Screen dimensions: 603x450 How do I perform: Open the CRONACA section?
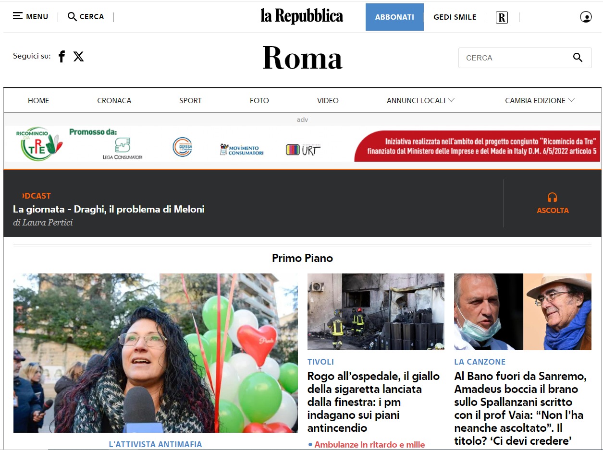pos(114,100)
